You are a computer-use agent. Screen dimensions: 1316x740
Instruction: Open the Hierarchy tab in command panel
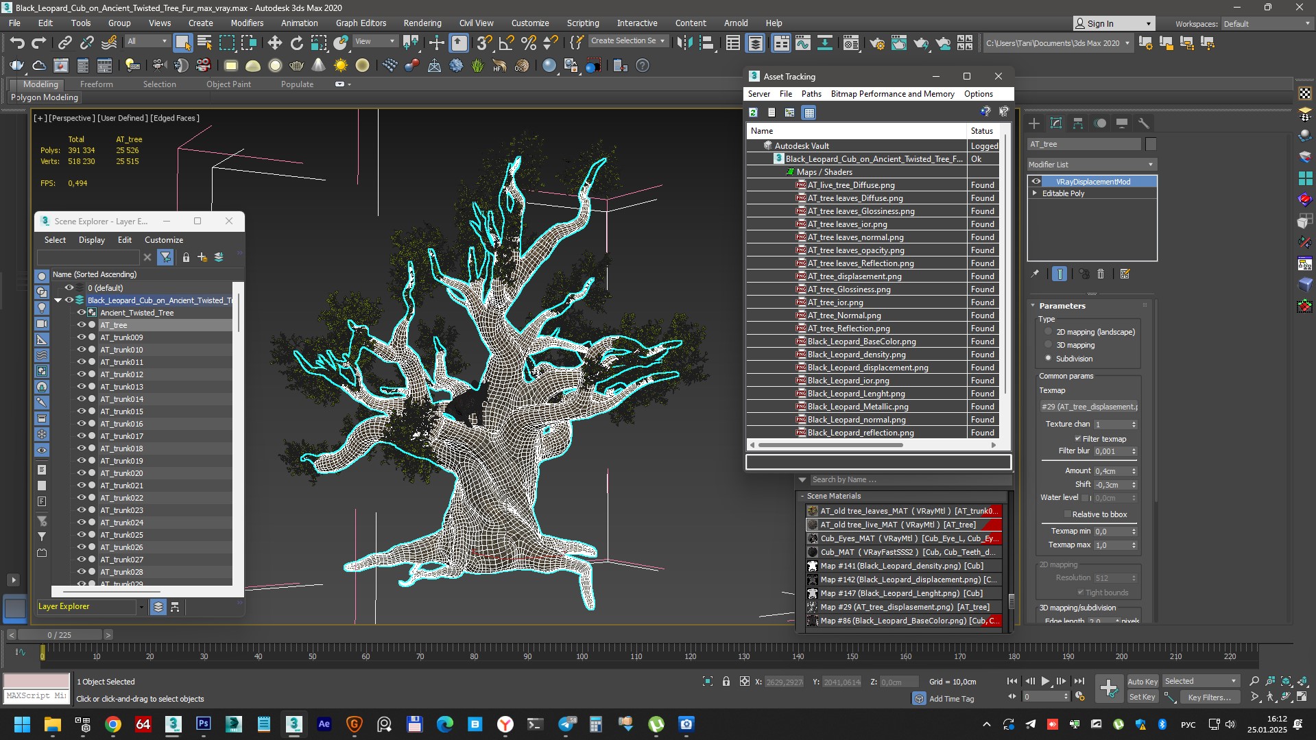(x=1078, y=123)
